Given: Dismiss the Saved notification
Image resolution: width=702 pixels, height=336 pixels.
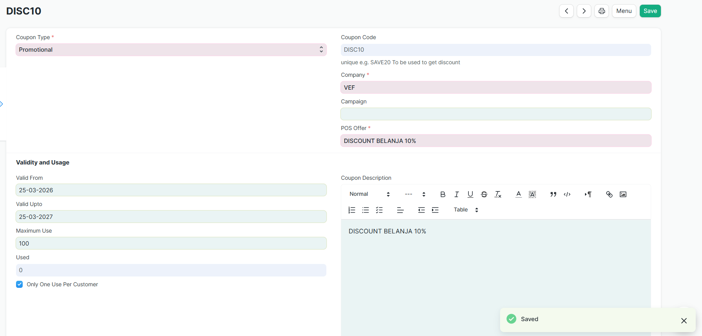Looking at the screenshot, I should point(684,321).
